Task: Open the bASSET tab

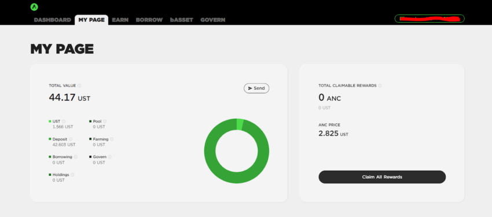Action: point(182,20)
